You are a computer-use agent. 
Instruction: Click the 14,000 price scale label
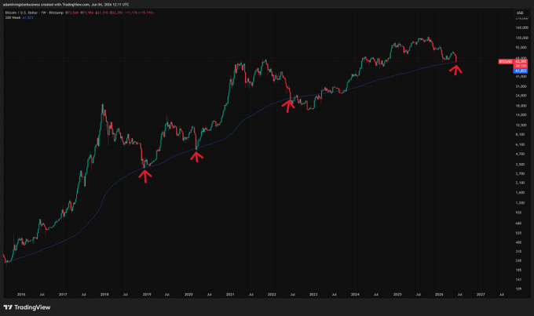coord(521,115)
